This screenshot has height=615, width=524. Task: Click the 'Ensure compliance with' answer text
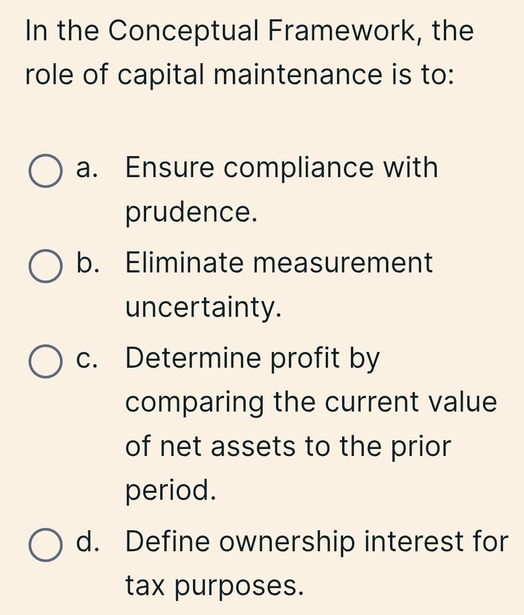point(281,168)
